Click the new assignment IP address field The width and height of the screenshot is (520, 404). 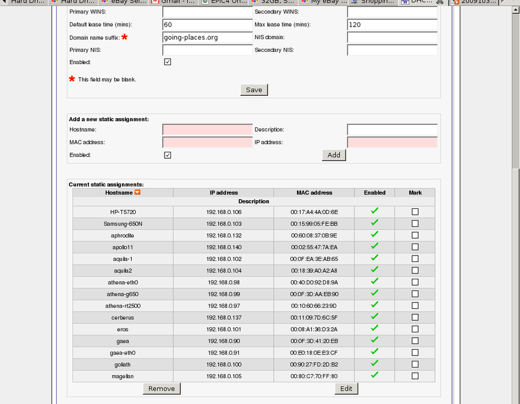click(x=392, y=143)
